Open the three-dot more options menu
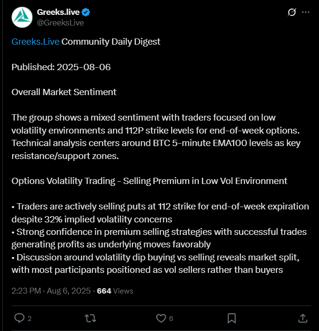The height and width of the screenshot is (331, 319). pos(306,12)
